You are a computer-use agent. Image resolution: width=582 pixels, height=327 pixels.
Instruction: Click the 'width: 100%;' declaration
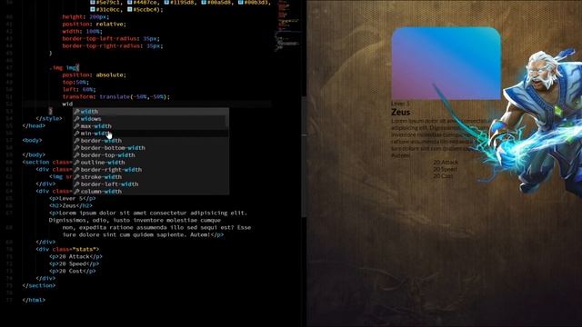82,32
